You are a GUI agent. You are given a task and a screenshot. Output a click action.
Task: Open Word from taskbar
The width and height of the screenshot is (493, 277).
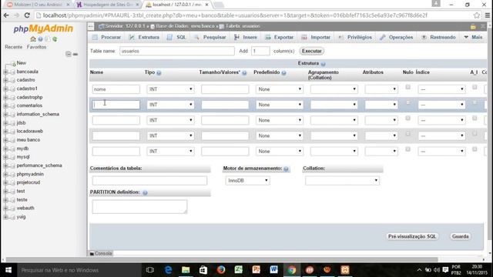click(x=274, y=270)
